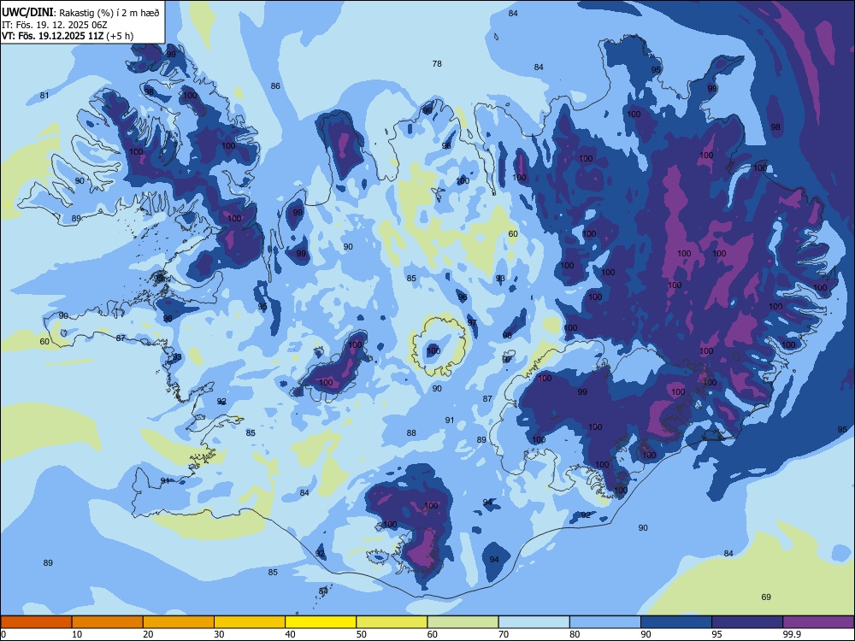Click the dark blue 90–95 legend swatch

[x=676, y=622]
